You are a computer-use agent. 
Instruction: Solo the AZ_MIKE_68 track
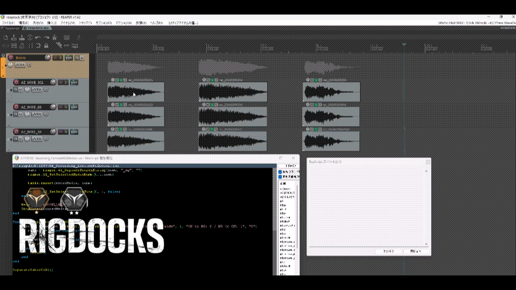(x=66, y=107)
